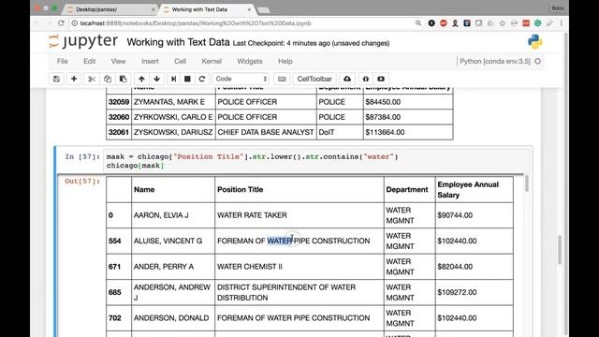Click the Out[57] output prompt

[82, 181]
